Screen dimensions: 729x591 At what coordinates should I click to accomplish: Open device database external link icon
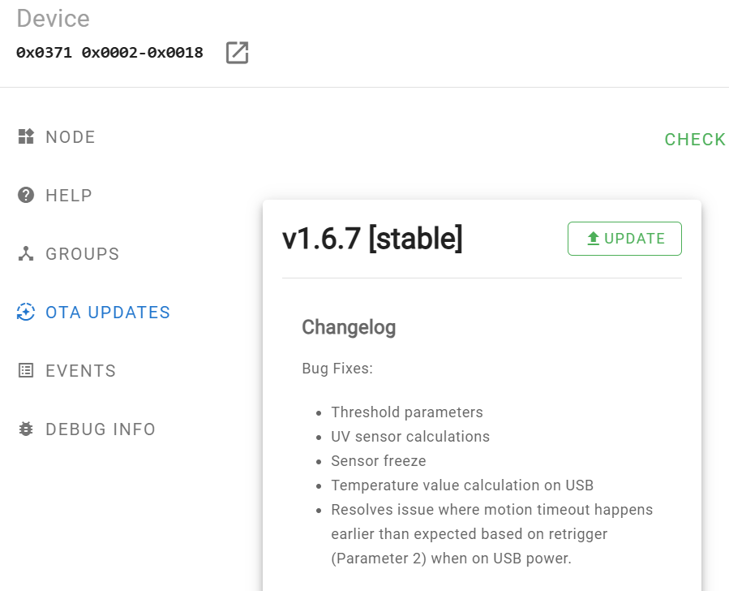(x=237, y=53)
